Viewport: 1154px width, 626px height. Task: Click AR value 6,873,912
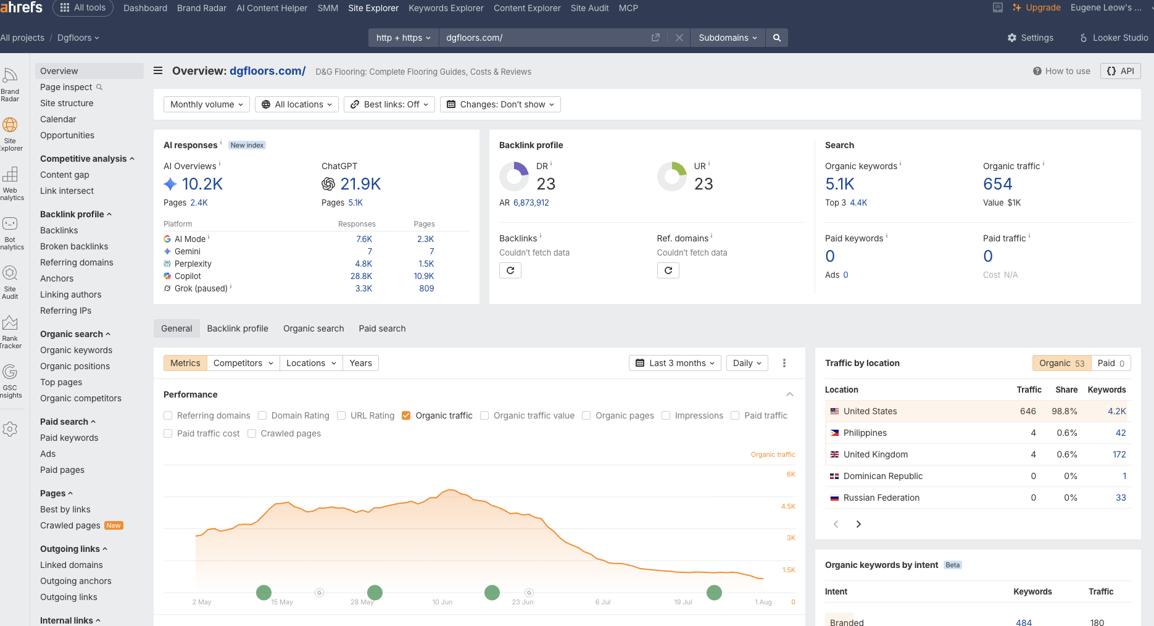coord(531,202)
